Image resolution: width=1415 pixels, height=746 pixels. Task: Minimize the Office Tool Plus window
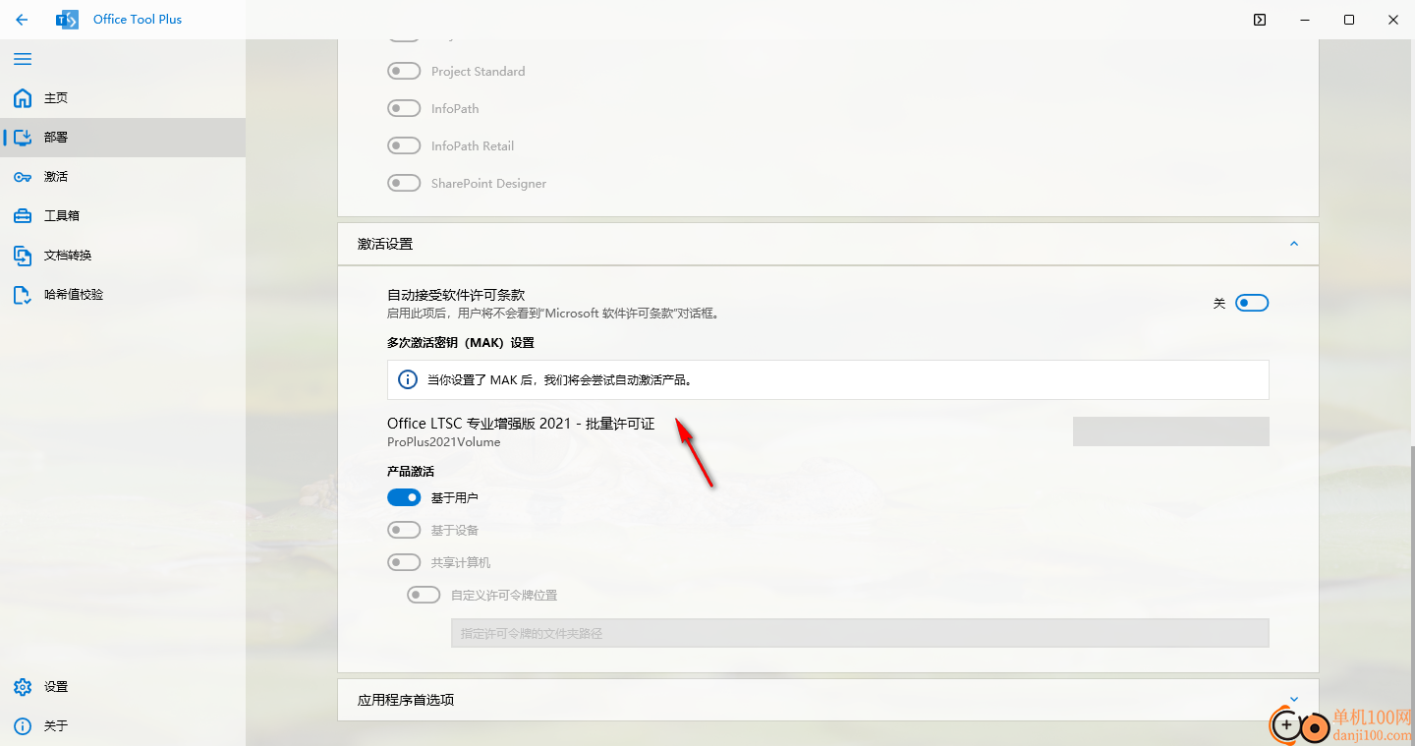click(1305, 20)
